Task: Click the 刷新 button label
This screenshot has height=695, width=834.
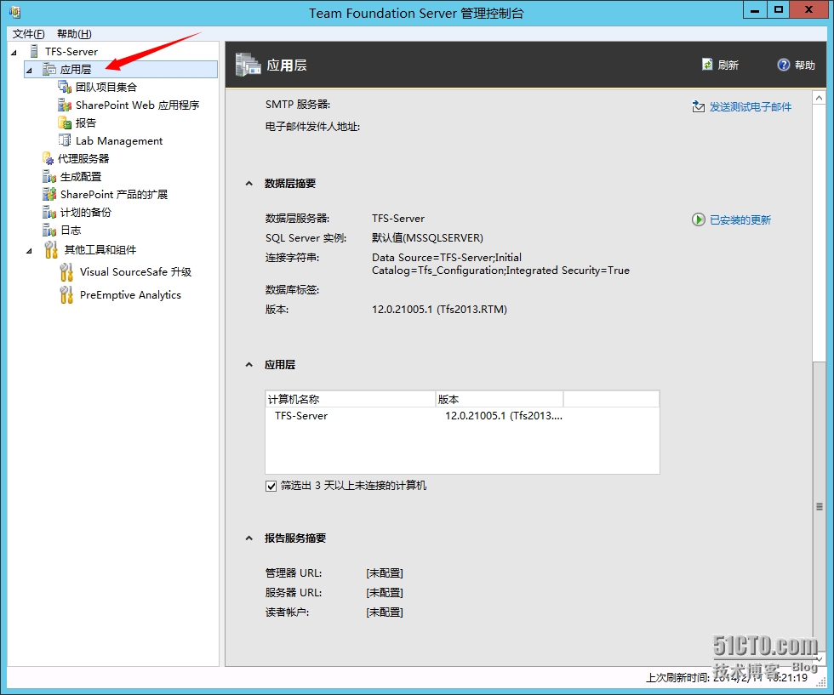Action: 728,65
